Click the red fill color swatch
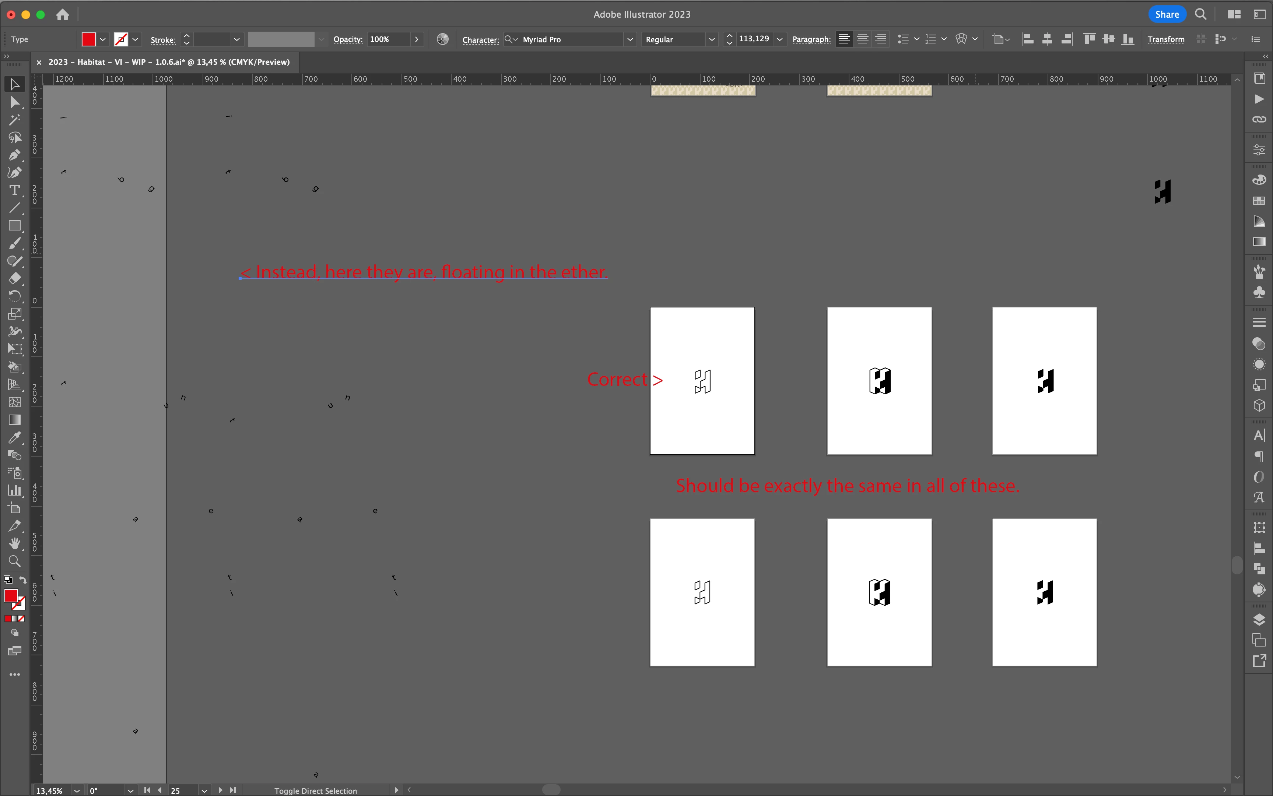The height and width of the screenshot is (796, 1273). click(88, 39)
